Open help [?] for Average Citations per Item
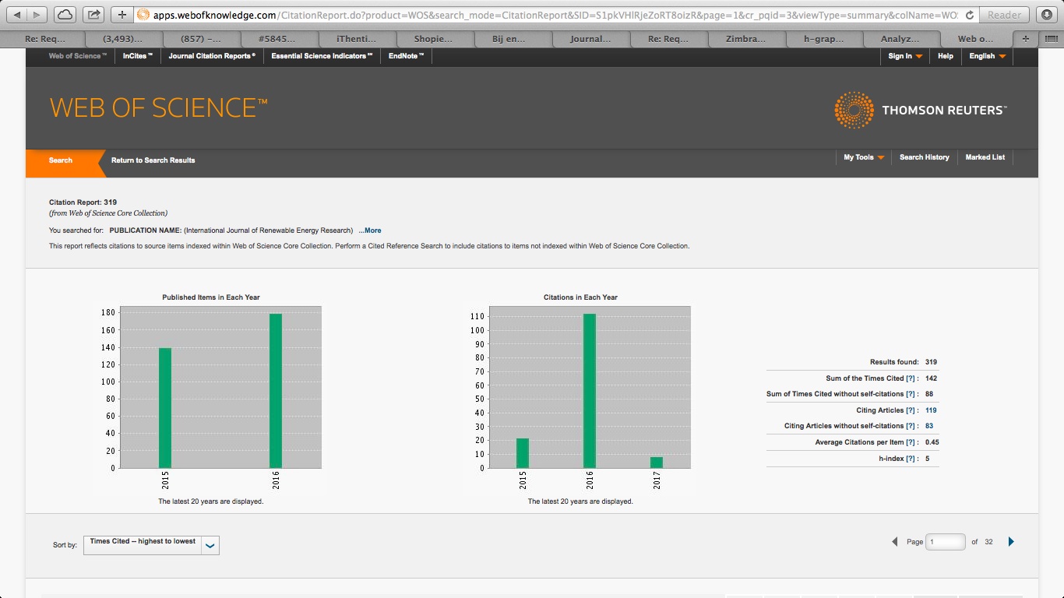 click(911, 442)
